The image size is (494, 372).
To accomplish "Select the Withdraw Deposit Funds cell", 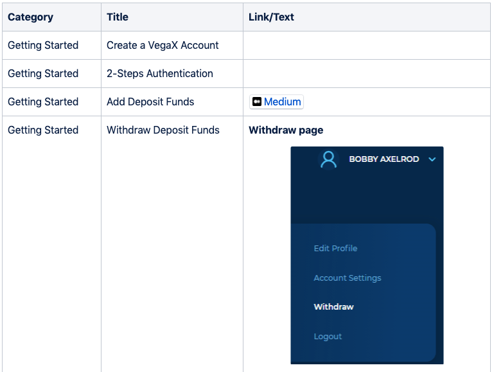I will (172, 244).
